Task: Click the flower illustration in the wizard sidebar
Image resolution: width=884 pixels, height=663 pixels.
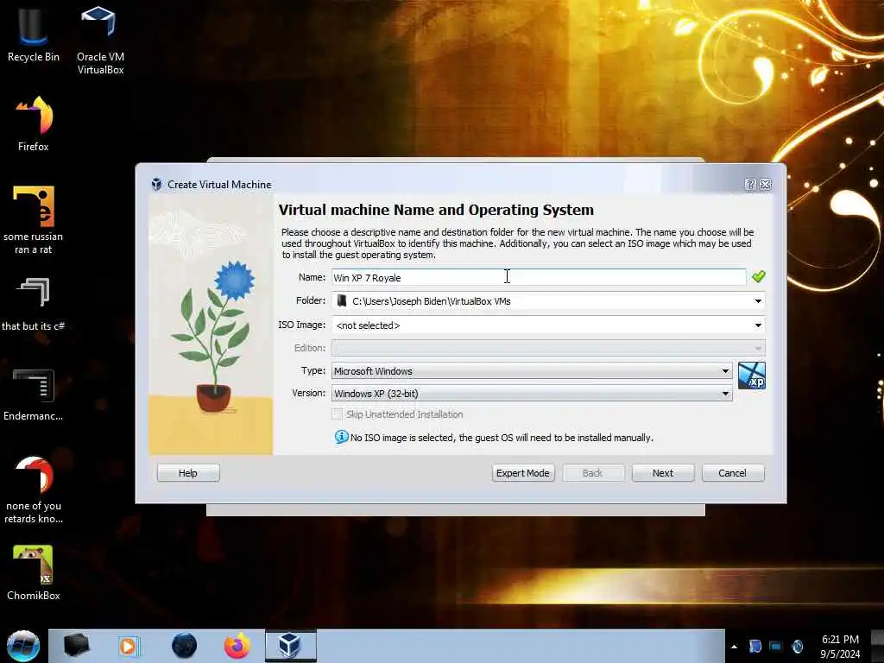Action: (211, 325)
